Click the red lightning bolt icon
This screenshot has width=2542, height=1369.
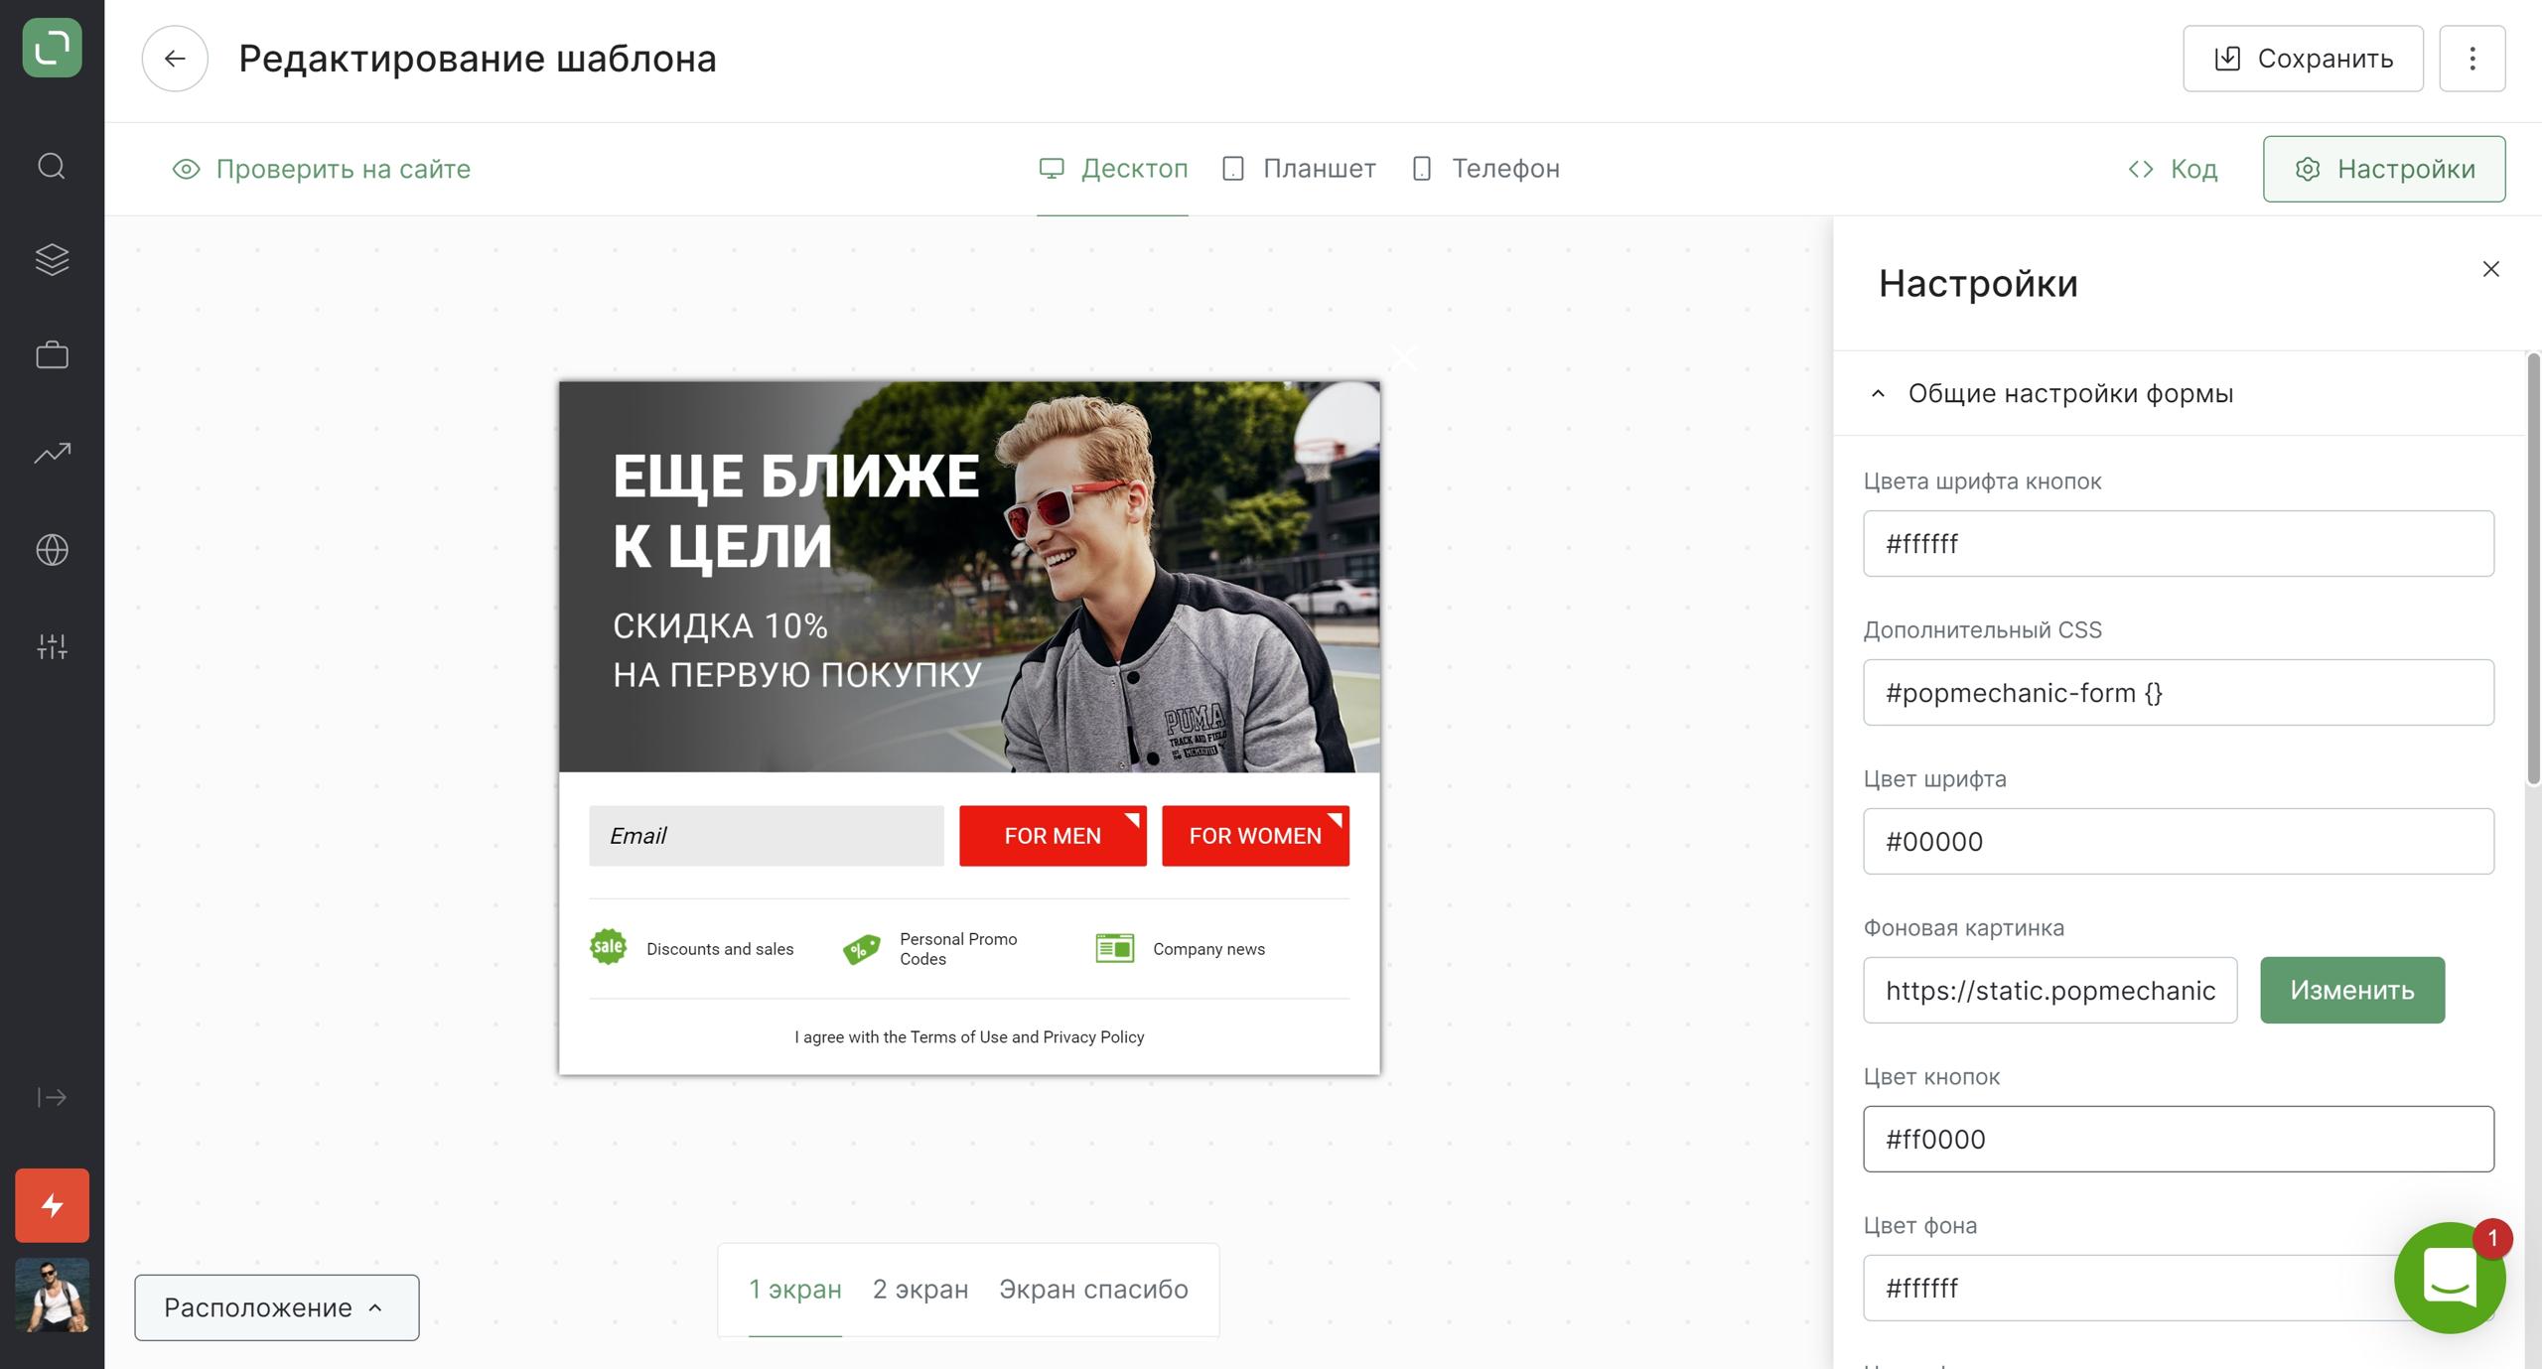52,1205
